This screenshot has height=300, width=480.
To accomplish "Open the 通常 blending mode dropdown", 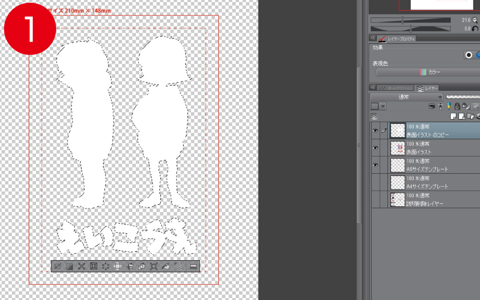I will click(407, 97).
